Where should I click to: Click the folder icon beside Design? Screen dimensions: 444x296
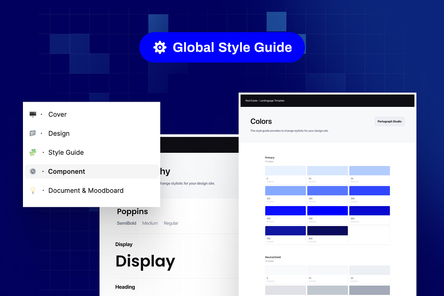point(33,133)
